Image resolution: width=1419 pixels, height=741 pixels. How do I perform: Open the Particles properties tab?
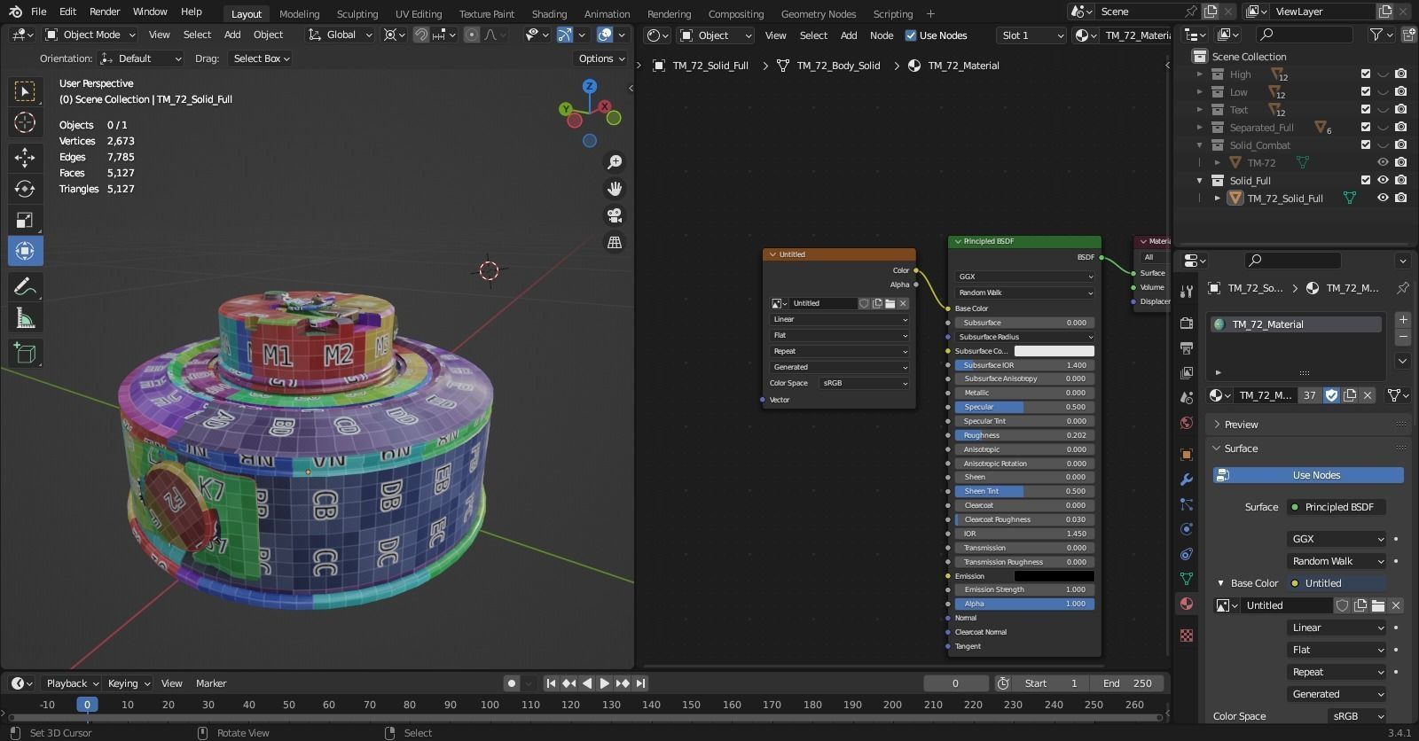(1187, 504)
